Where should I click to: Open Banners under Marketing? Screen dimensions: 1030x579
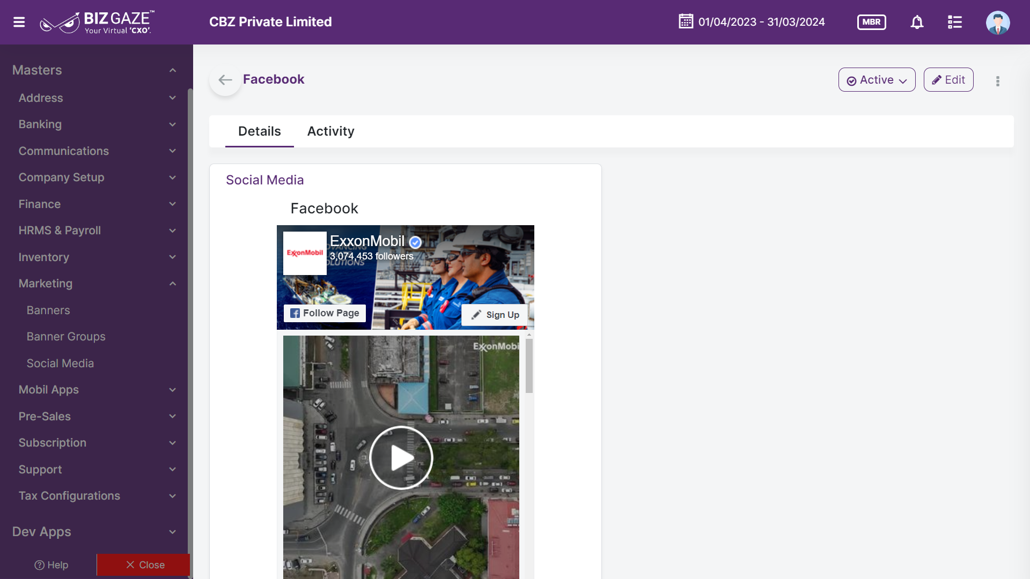[x=48, y=310]
